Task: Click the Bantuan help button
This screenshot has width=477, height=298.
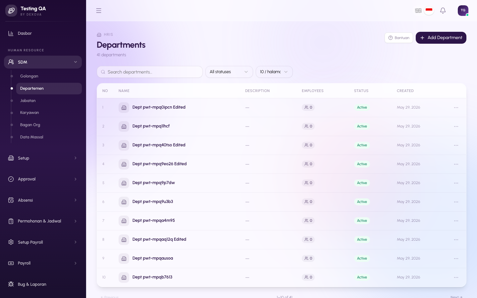Action: tap(399, 38)
